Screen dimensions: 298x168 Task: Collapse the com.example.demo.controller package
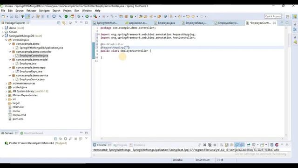[x=10, y=52]
